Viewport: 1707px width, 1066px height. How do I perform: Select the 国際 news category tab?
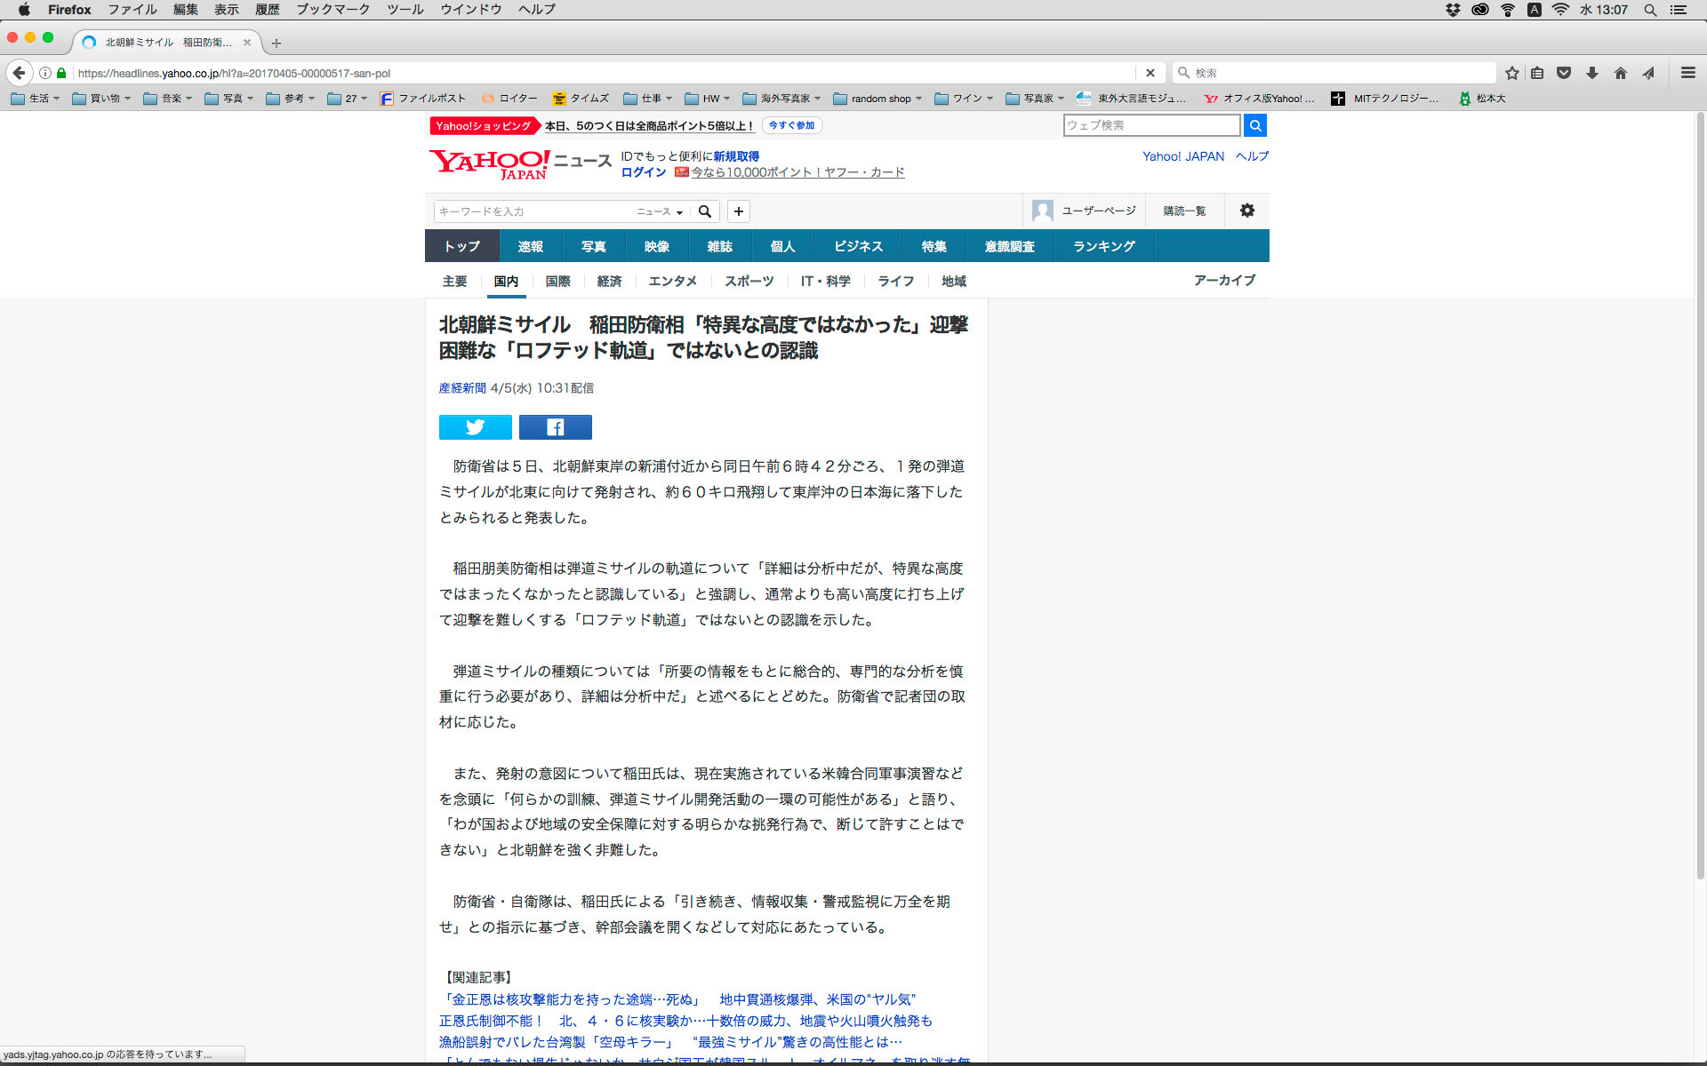tap(557, 281)
